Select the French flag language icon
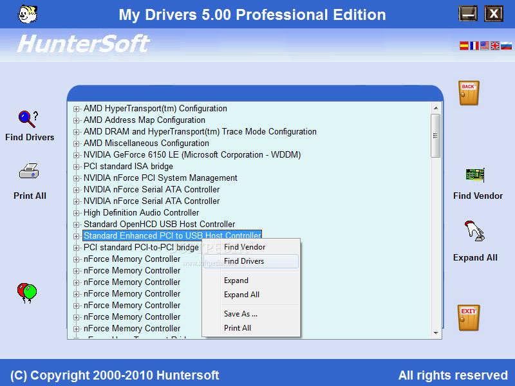Screen dimensions: 515x386 point(474,46)
